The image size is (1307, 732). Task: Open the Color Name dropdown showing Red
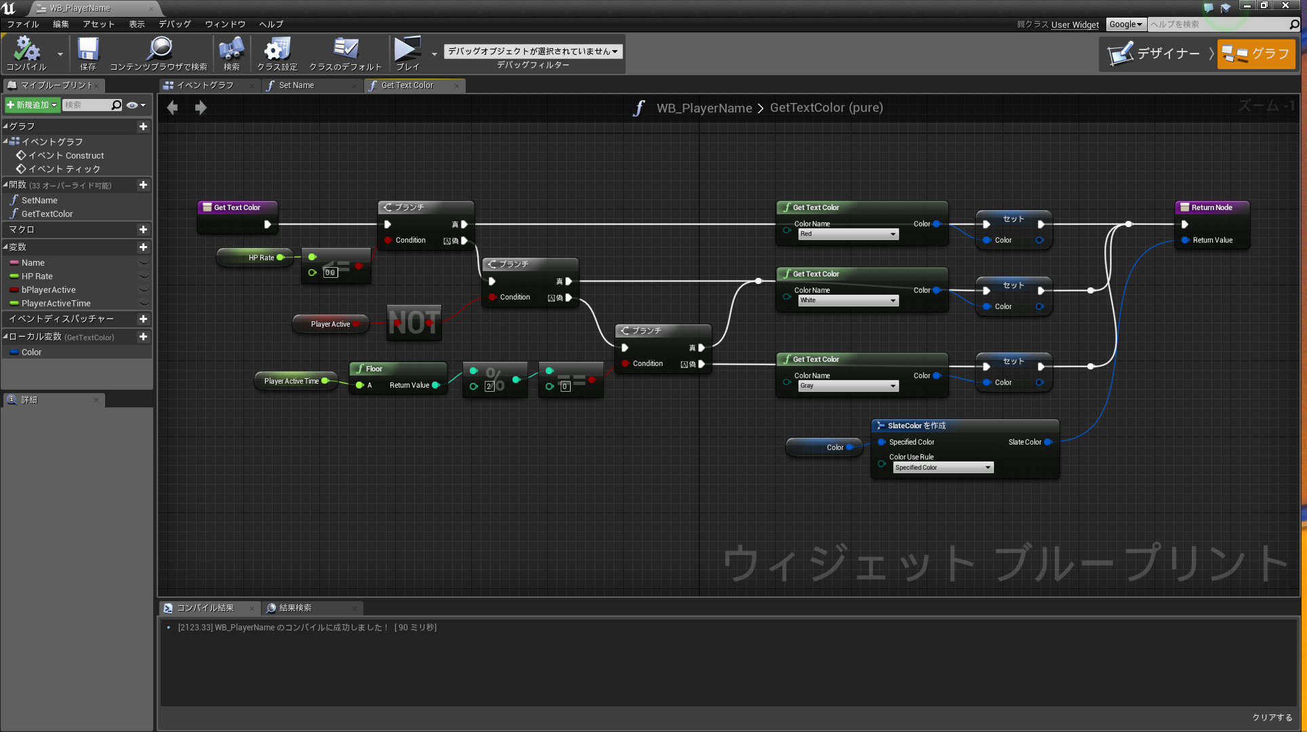848,234
